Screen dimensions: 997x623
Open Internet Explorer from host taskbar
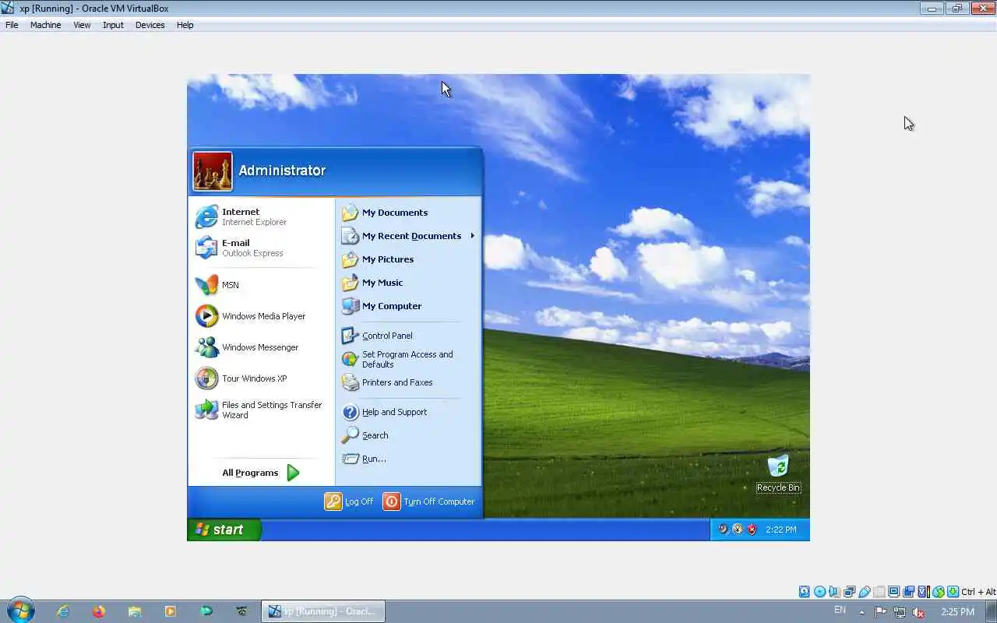(x=63, y=611)
